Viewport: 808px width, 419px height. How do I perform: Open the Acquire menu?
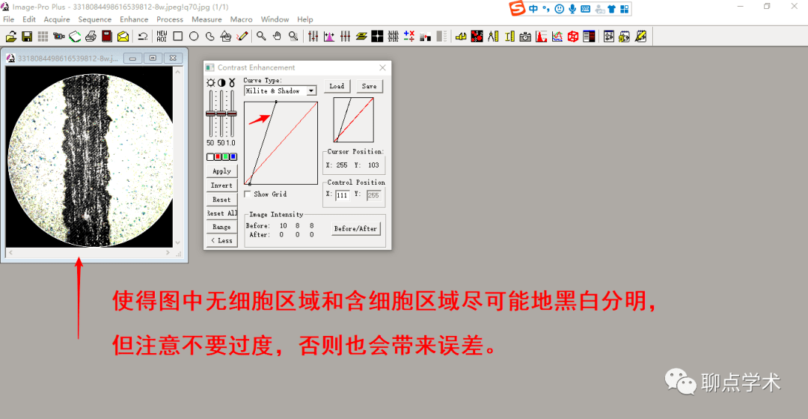(57, 19)
